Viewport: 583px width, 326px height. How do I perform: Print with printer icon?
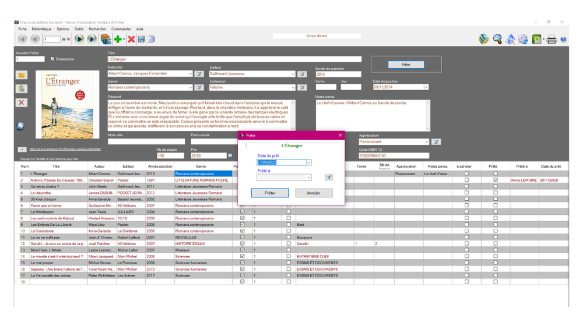click(x=552, y=39)
